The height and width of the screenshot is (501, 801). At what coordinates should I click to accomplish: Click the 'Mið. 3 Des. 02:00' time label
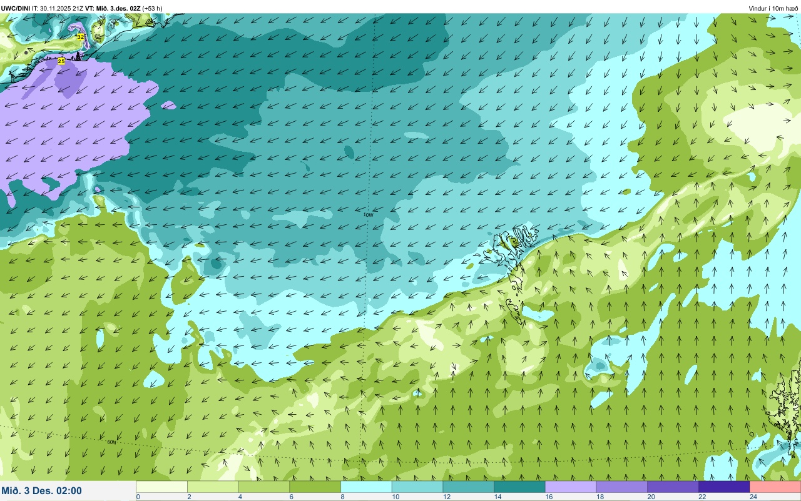point(41,490)
